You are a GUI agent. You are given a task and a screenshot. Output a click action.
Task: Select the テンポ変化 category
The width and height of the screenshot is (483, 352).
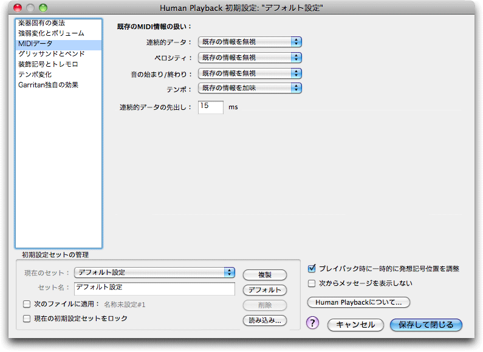pyautogui.click(x=58, y=75)
